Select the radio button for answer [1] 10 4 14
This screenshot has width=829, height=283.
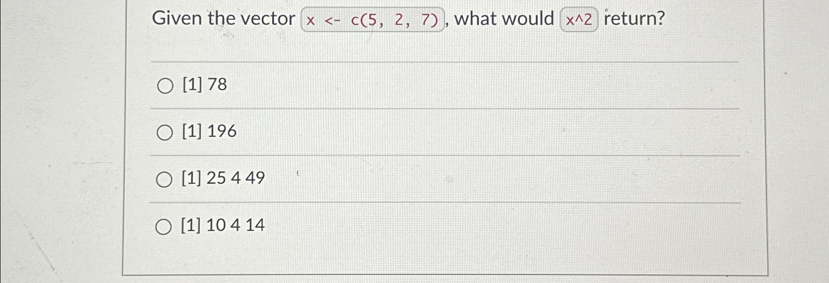165,226
